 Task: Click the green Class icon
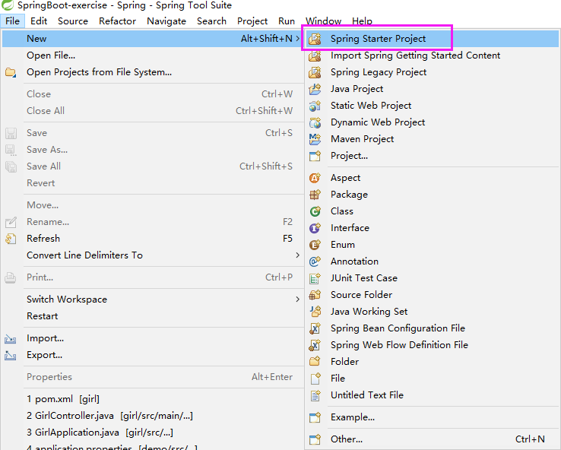[x=315, y=211]
